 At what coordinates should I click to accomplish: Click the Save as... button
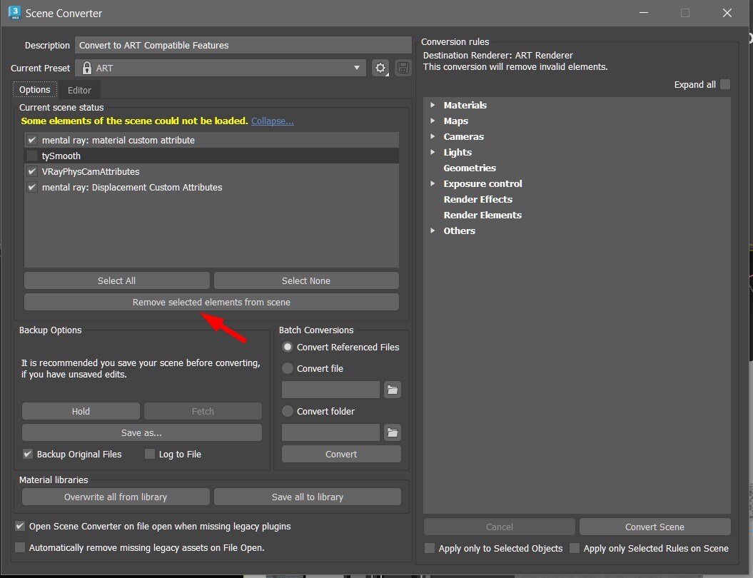tap(141, 432)
